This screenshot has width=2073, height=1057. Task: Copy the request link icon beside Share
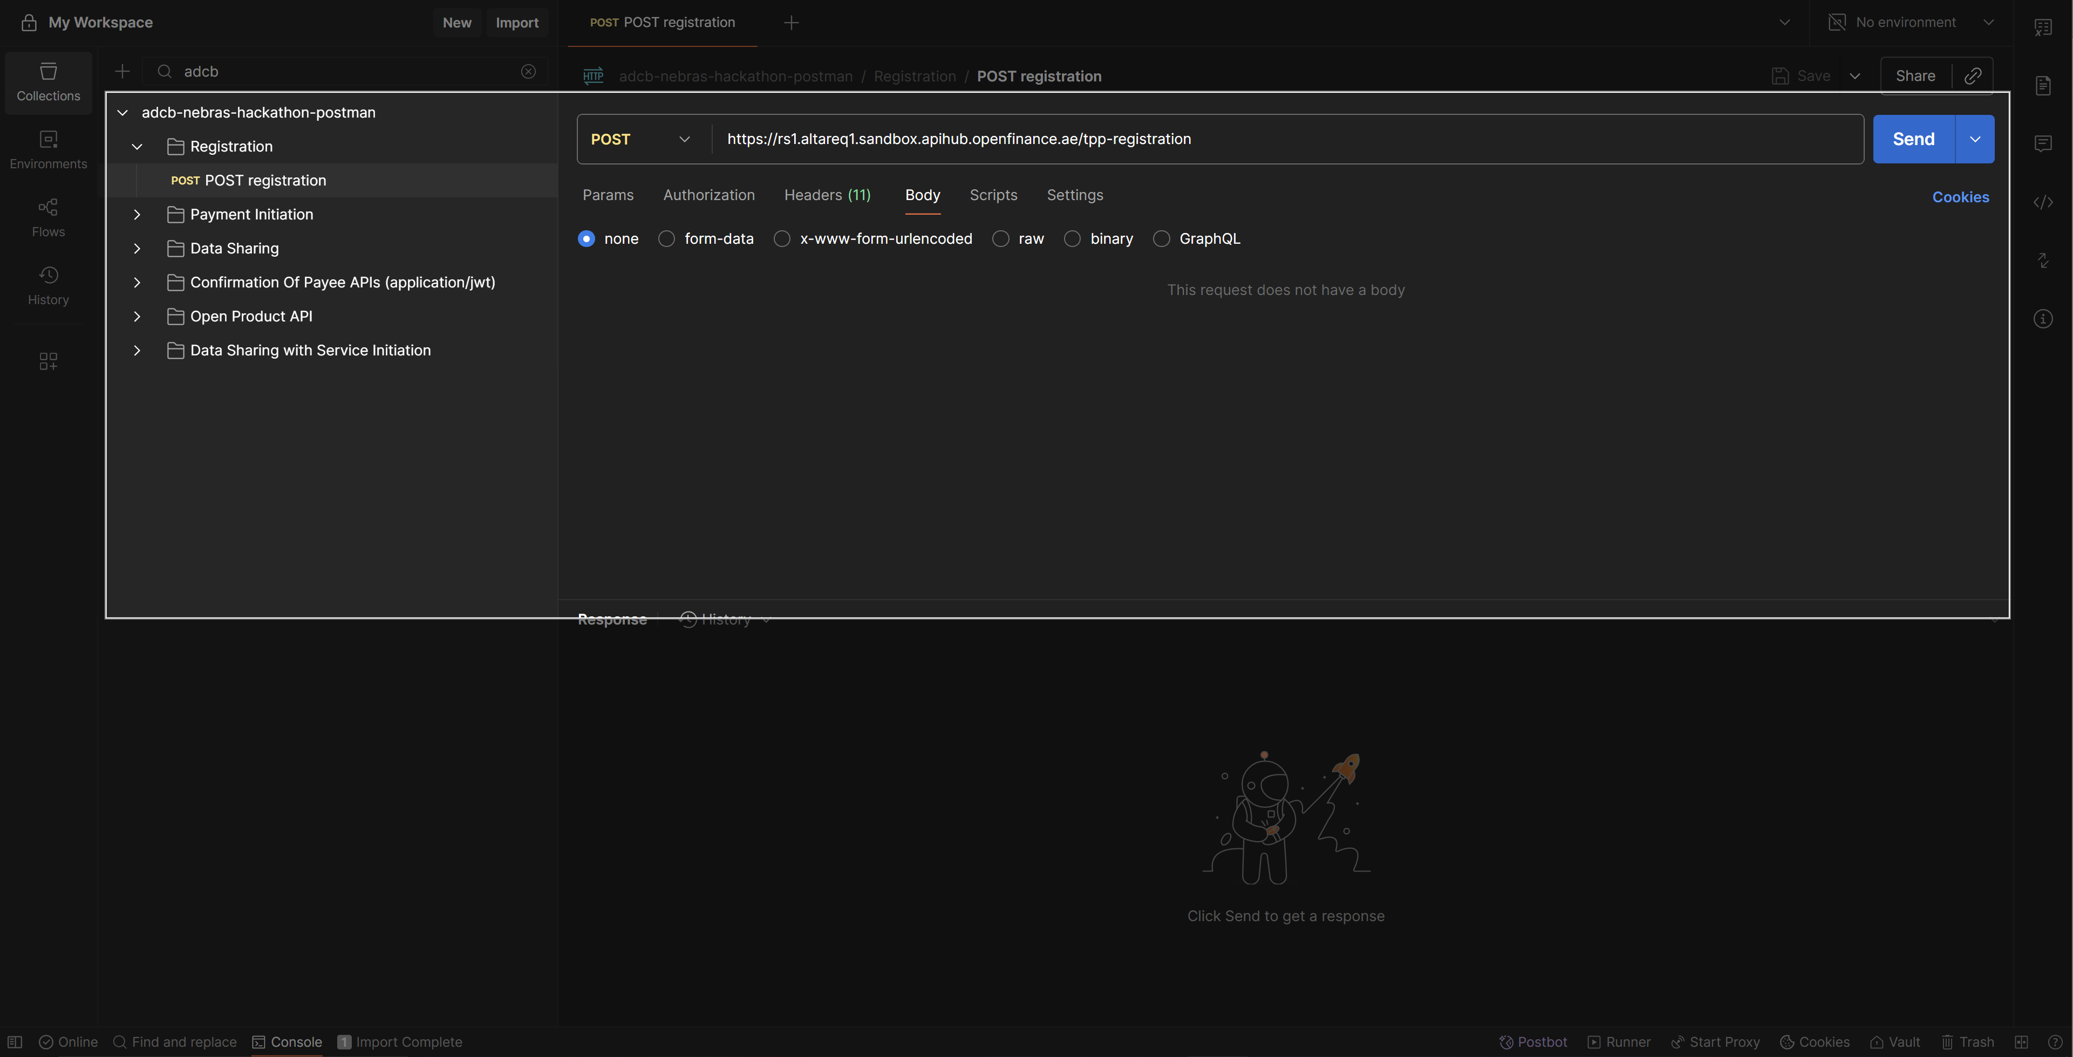[1973, 75]
